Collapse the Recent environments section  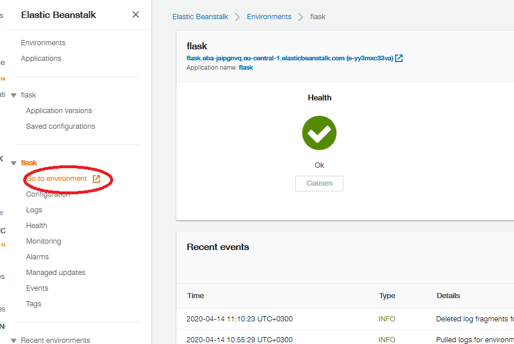click(x=14, y=341)
